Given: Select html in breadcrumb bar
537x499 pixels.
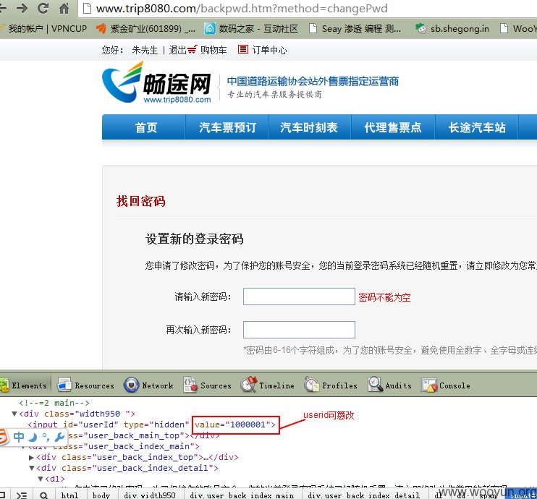Looking at the screenshot, I should point(69,495).
